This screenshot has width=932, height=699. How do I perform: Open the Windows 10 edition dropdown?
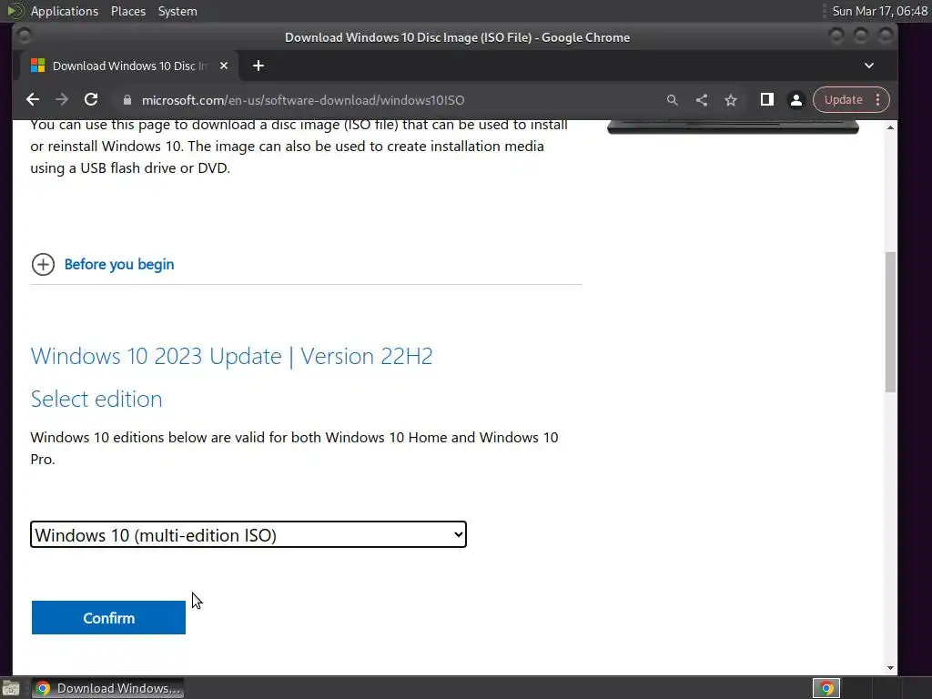(248, 534)
